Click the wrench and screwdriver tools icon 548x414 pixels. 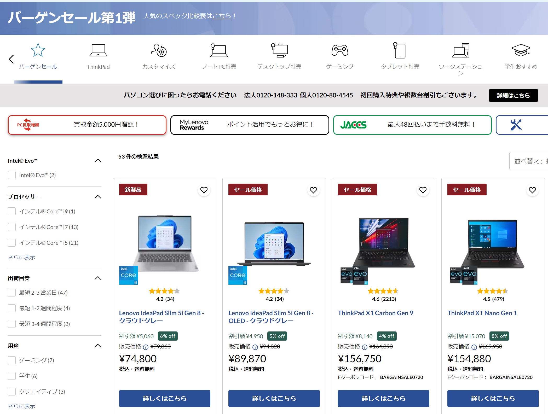tap(516, 125)
